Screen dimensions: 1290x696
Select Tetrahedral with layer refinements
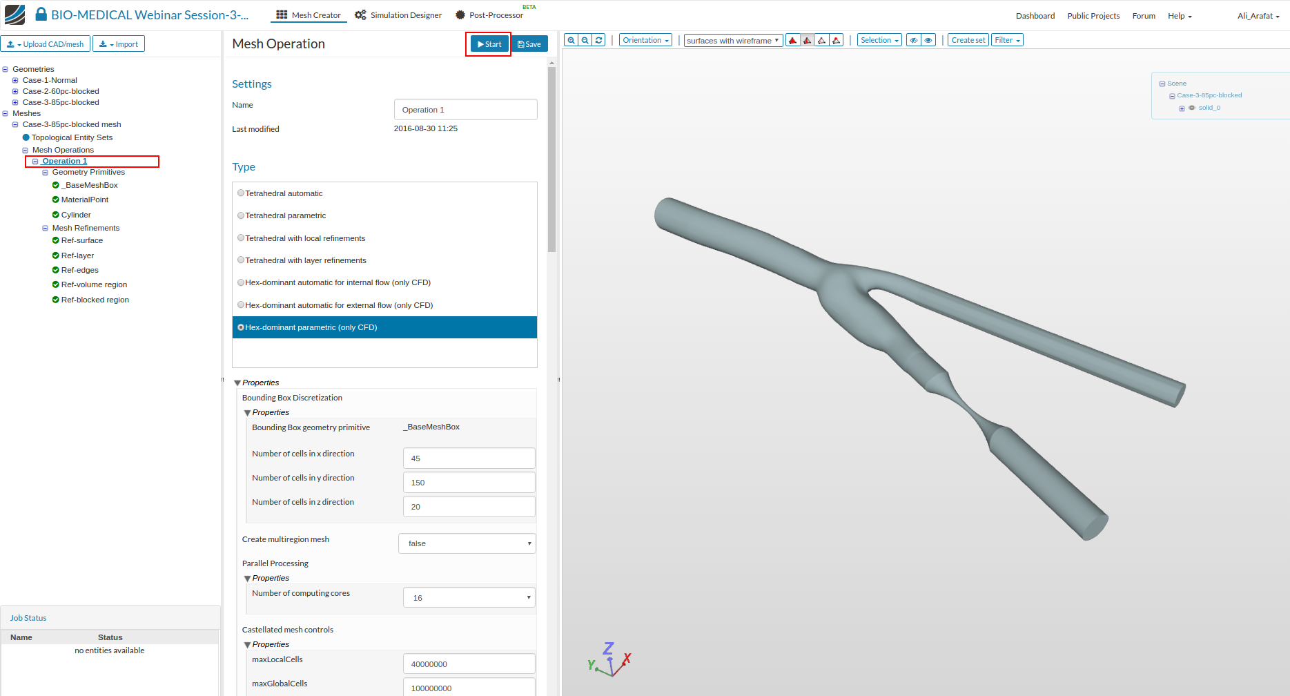point(241,260)
